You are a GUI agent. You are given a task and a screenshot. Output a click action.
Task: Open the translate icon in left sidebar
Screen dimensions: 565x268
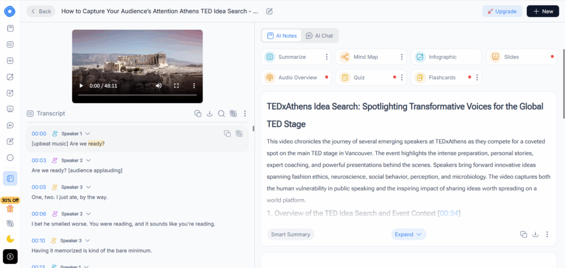point(10,223)
